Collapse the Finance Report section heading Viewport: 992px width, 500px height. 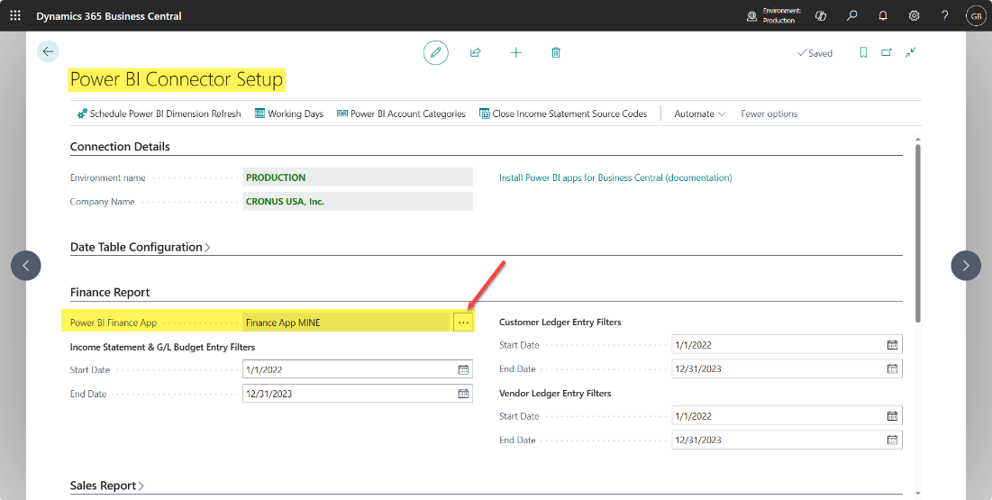[x=110, y=293]
